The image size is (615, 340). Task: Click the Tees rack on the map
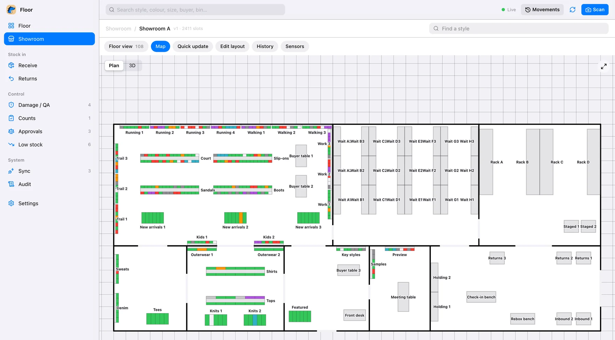(x=158, y=319)
